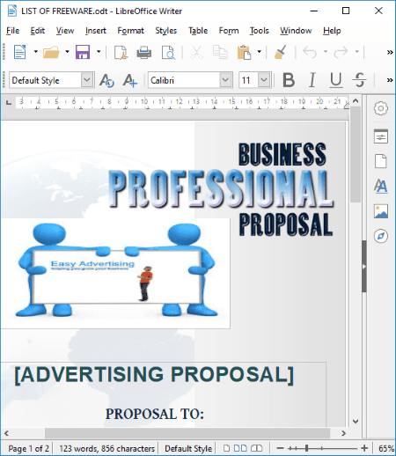Click the New document icon
The width and height of the screenshot is (396, 456).
(19, 52)
